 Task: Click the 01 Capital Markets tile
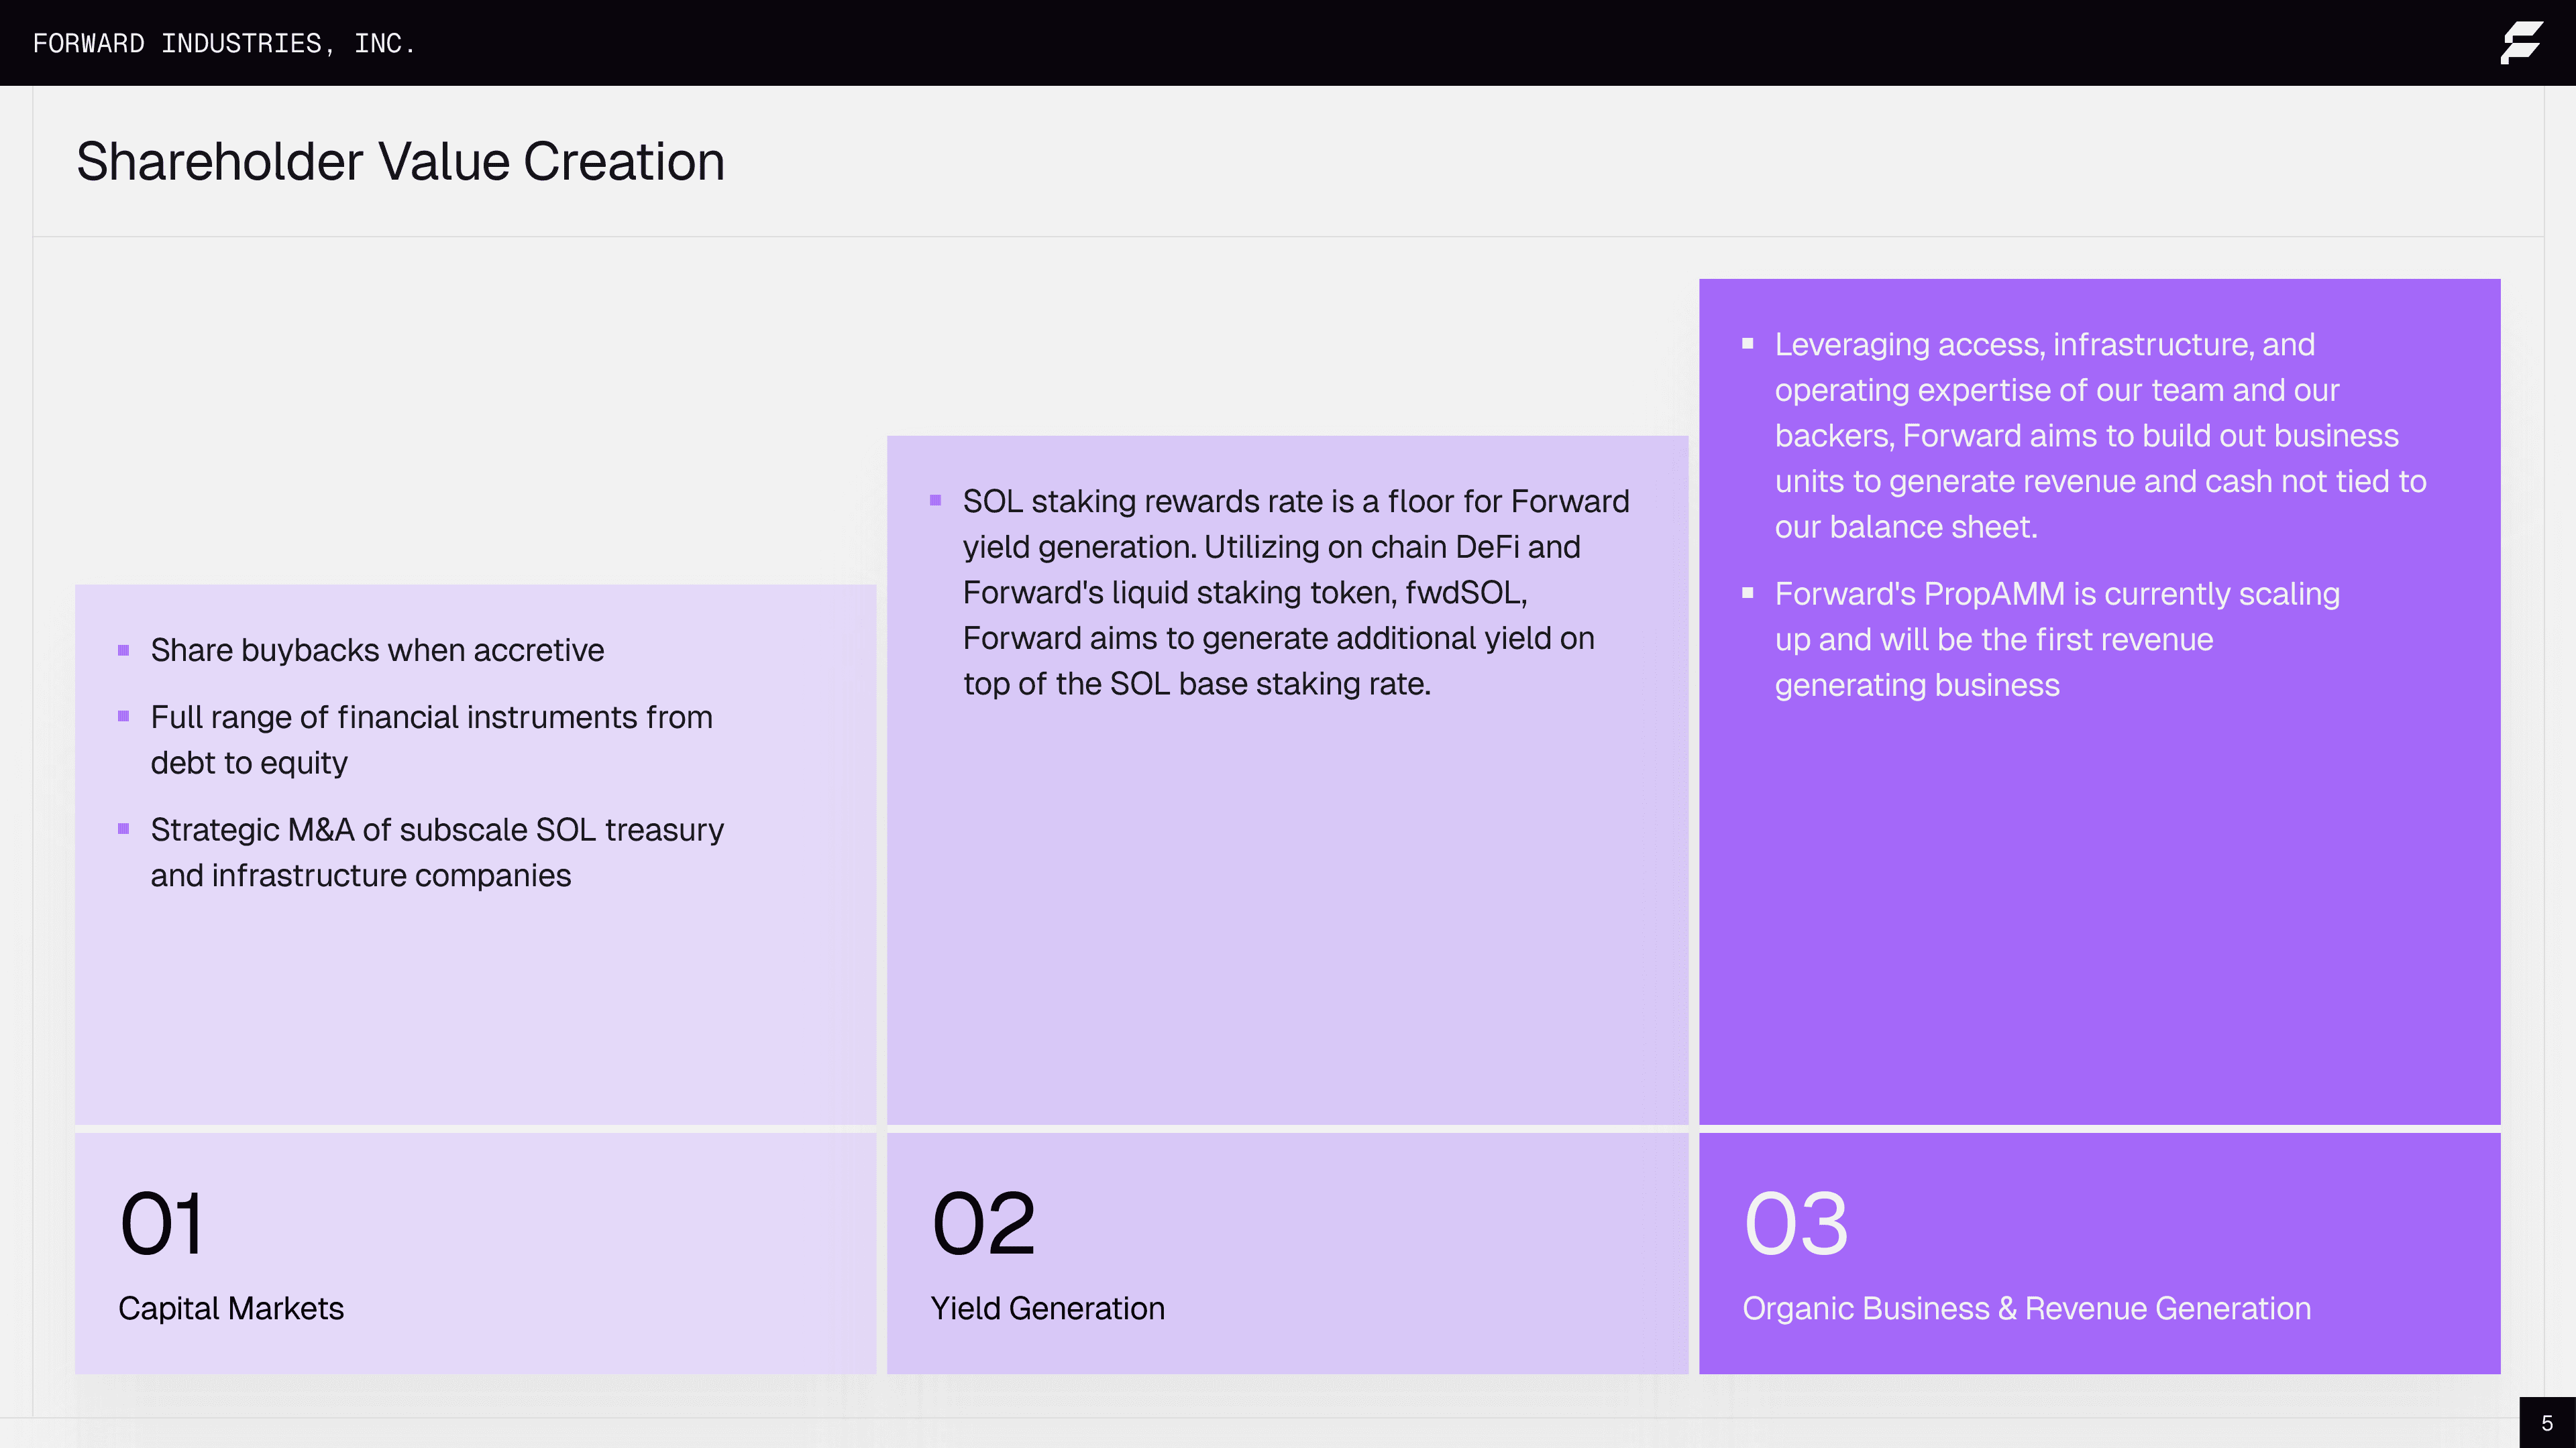pos(475,1252)
